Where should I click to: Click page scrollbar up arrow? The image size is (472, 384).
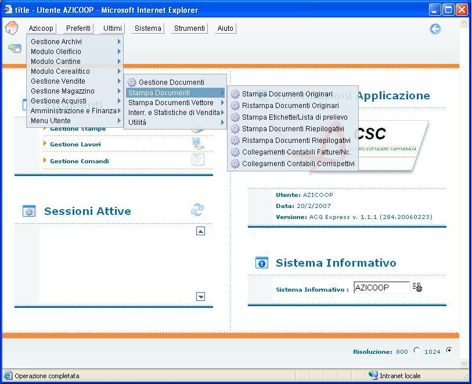(x=464, y=23)
